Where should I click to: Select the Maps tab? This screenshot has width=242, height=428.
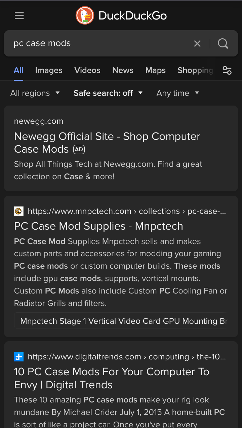tap(155, 70)
